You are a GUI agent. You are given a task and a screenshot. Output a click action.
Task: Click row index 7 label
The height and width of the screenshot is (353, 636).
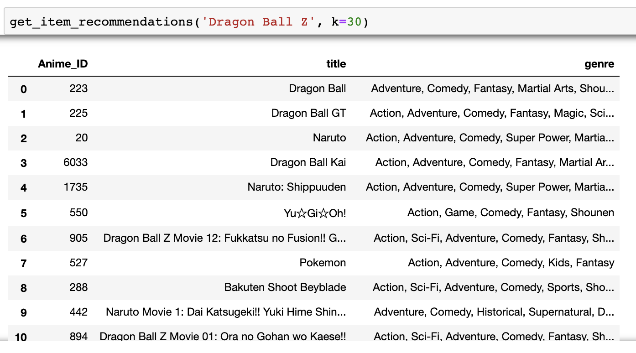24,264
